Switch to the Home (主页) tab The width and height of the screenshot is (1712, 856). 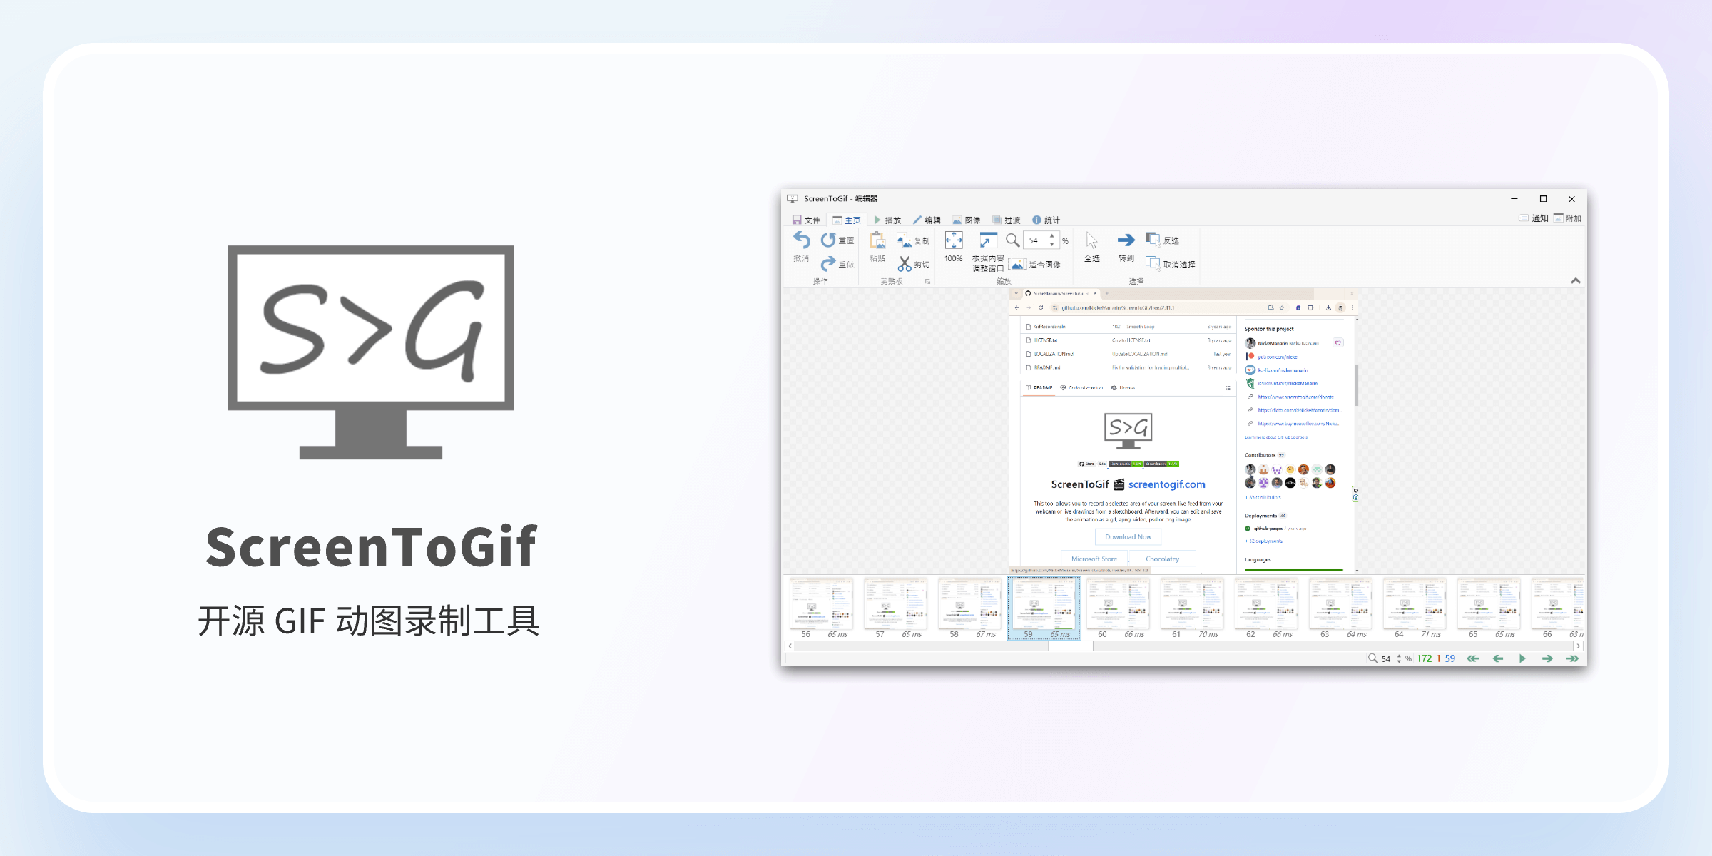[x=847, y=220]
